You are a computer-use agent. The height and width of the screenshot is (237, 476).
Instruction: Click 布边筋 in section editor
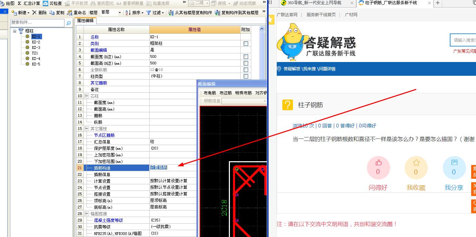(225, 93)
